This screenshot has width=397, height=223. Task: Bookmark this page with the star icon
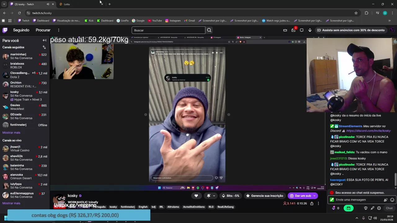tap(356, 13)
